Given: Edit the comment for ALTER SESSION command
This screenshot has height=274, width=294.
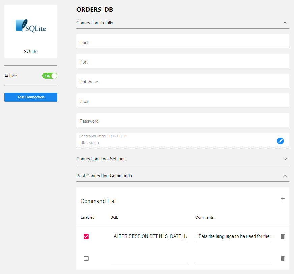Looking at the screenshot, I should point(233,236).
